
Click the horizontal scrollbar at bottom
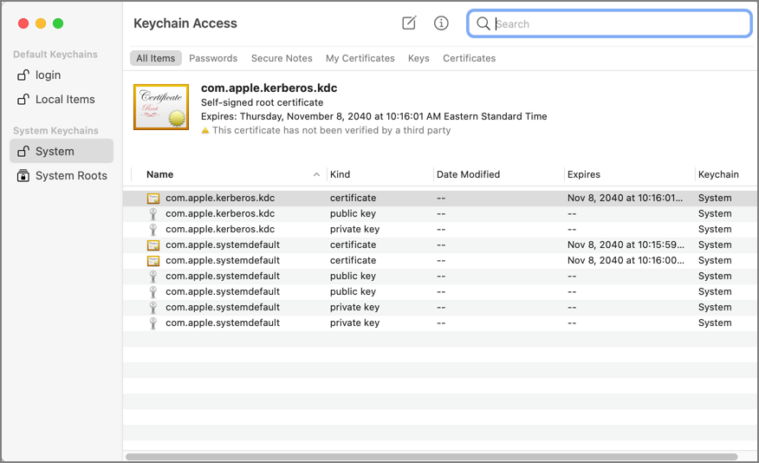[x=431, y=457]
